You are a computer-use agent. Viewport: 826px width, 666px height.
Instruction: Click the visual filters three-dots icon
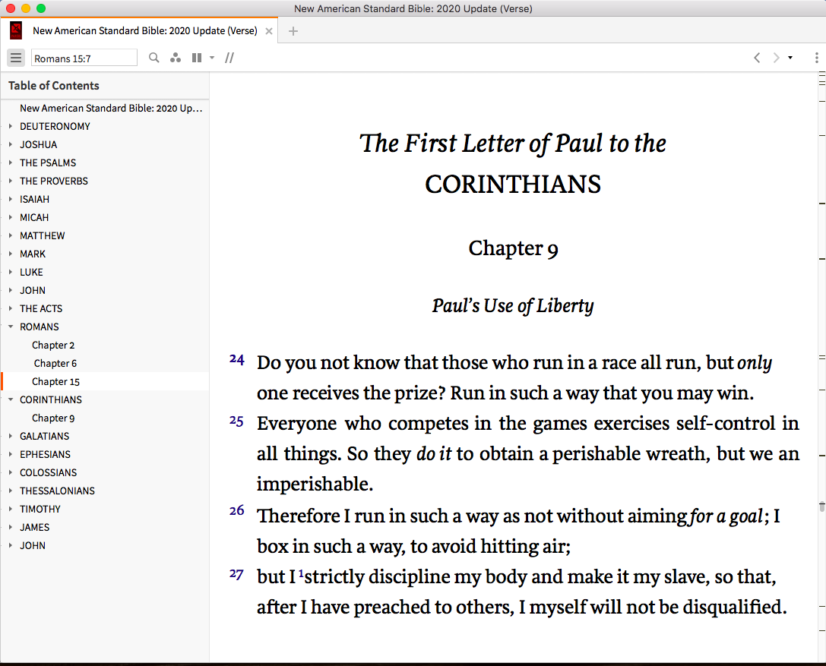coord(176,58)
